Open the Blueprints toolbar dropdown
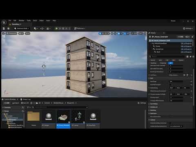Screen dimensions: 196x147 [42, 29]
